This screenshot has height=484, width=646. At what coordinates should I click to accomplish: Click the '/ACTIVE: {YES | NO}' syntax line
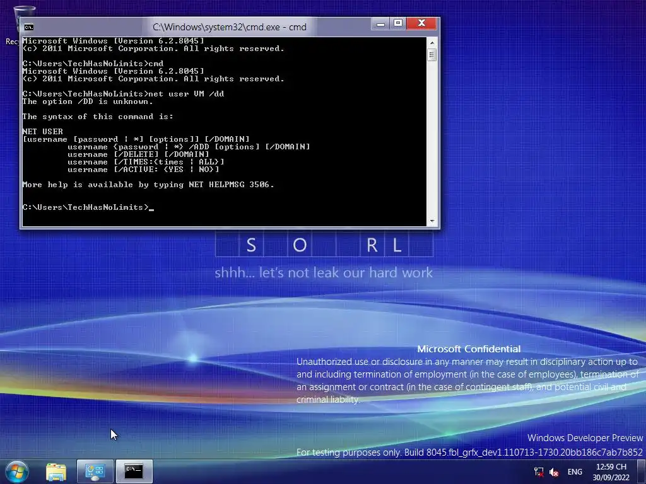[x=143, y=170]
